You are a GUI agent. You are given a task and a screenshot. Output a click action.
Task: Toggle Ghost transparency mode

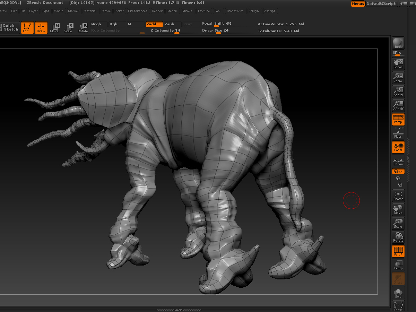398,279
